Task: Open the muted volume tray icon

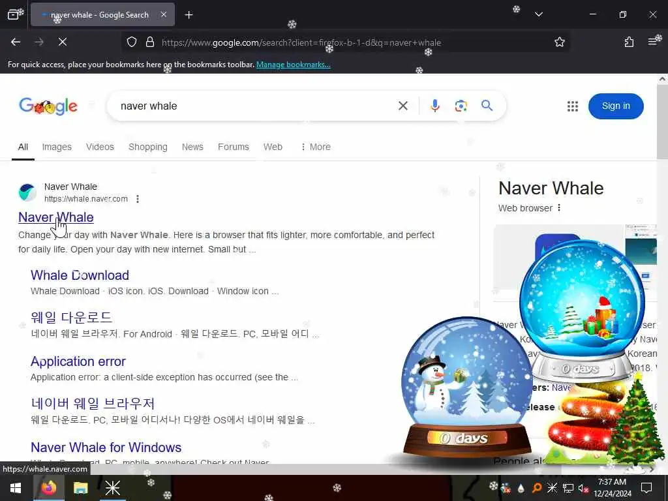Action: 583,488
